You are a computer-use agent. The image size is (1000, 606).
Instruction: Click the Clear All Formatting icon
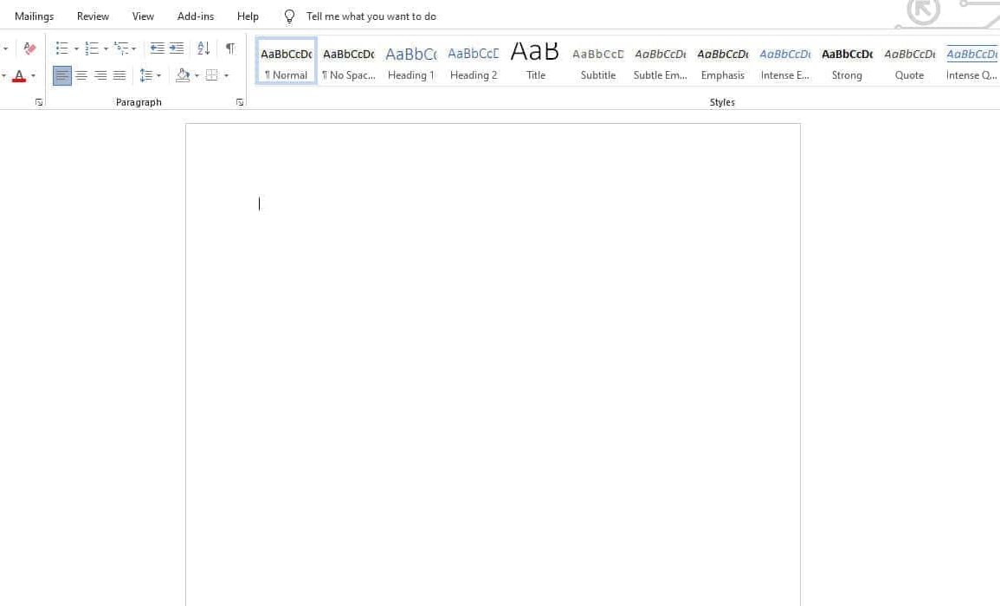click(x=29, y=48)
